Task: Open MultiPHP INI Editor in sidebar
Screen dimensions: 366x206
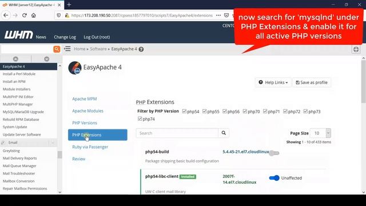Action: pos(18,97)
